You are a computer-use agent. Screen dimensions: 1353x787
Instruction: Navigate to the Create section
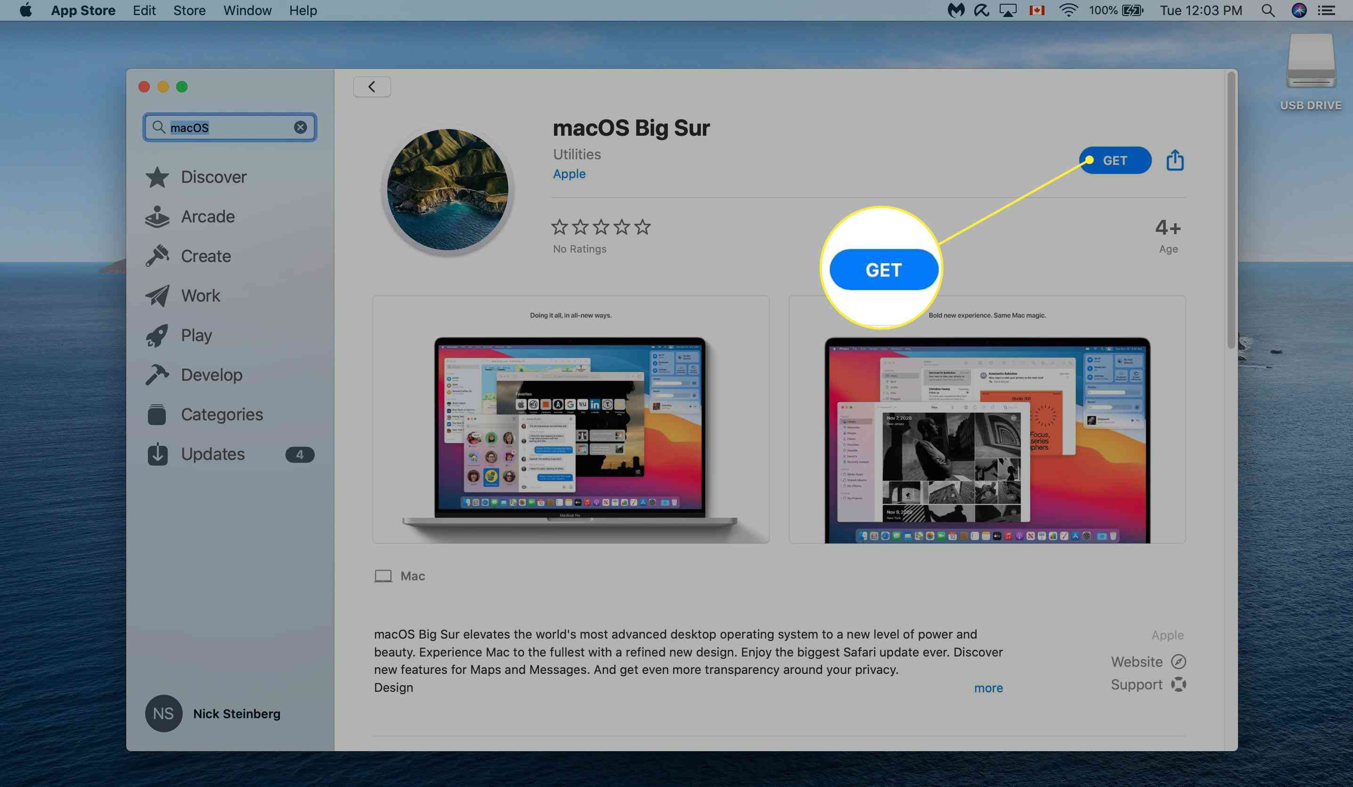[x=205, y=257]
